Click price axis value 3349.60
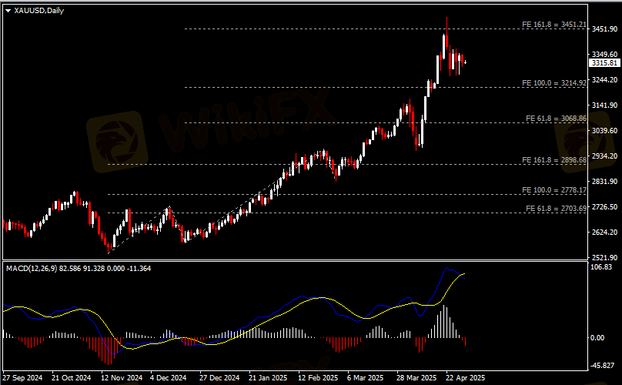 point(604,55)
